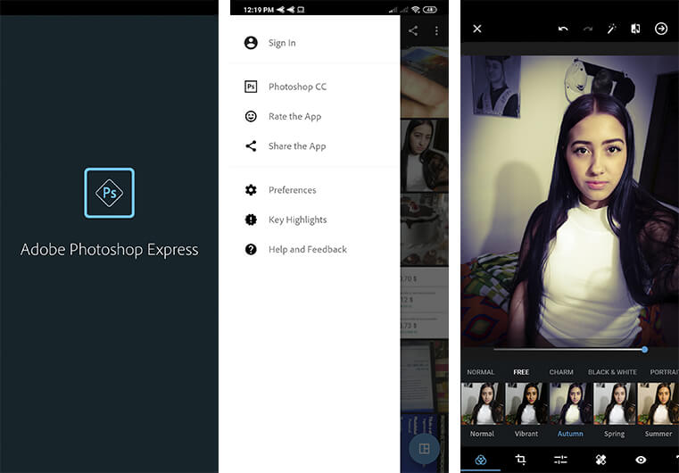Open gallery photo of girl in white top
Image resolution: width=679 pixels, height=473 pixels.
coord(425,155)
